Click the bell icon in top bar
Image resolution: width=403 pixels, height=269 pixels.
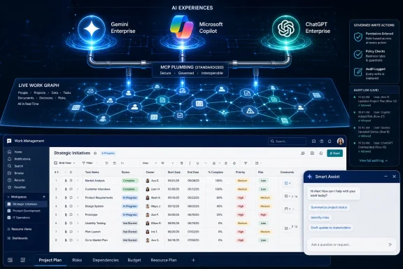(330, 141)
